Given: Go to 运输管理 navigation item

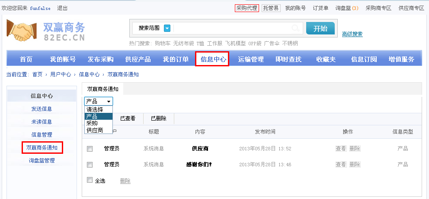Looking at the screenshot, I should pyautogui.click(x=251, y=59).
